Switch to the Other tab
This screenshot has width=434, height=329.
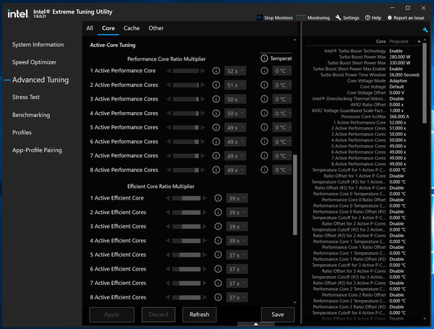point(156,28)
